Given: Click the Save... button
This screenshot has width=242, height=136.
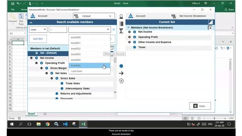Looking at the screenshot, I should (x=200, y=106).
